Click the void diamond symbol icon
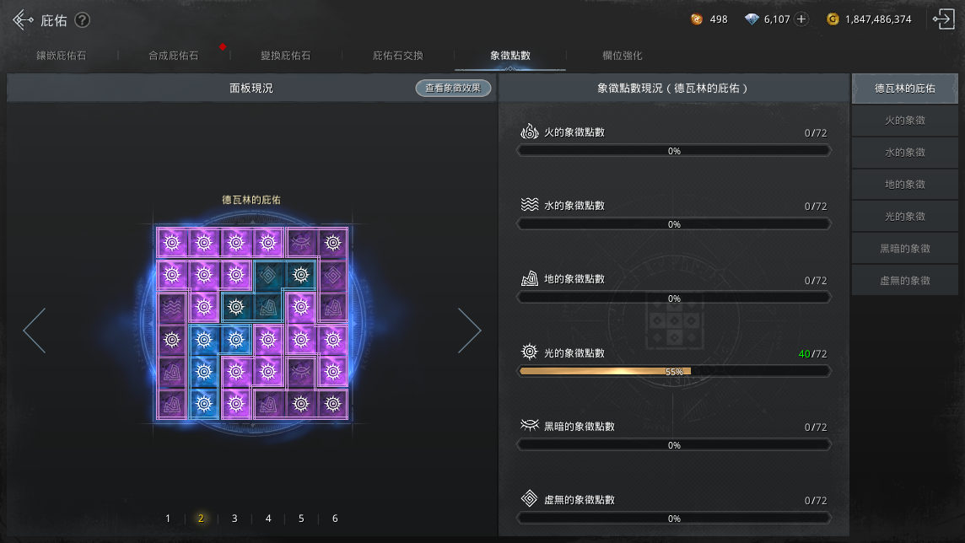Screen dimensions: 965x543 click(529, 498)
